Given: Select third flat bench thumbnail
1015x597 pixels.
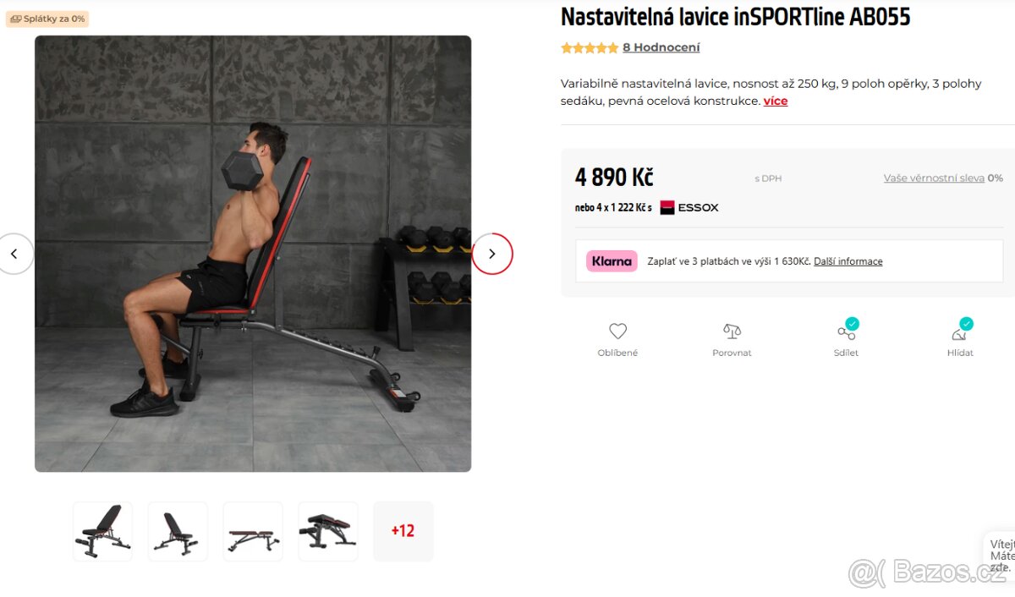Looking at the screenshot, I should [x=253, y=531].
